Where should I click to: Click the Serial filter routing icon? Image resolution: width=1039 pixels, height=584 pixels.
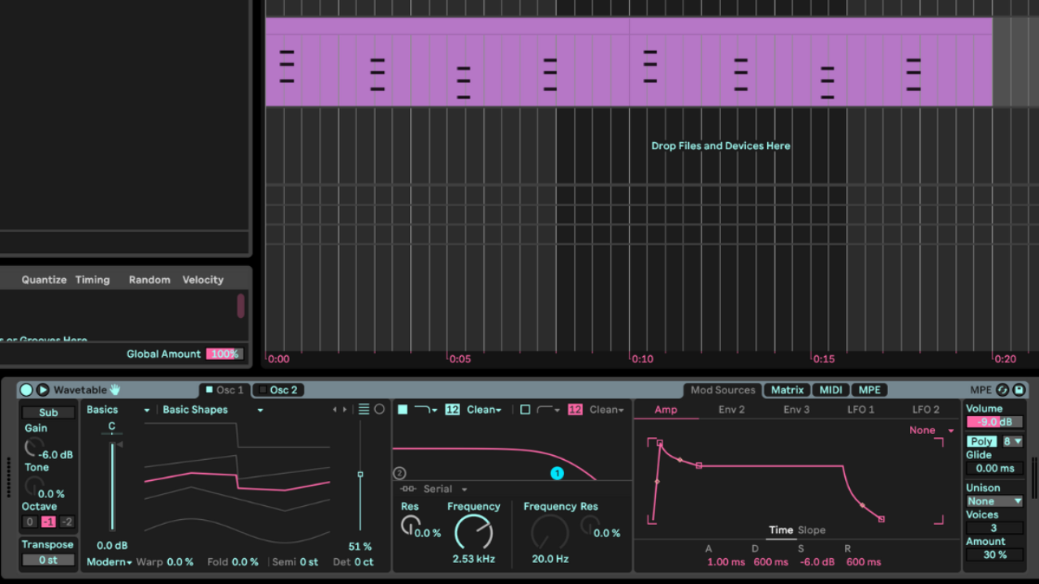[408, 489]
